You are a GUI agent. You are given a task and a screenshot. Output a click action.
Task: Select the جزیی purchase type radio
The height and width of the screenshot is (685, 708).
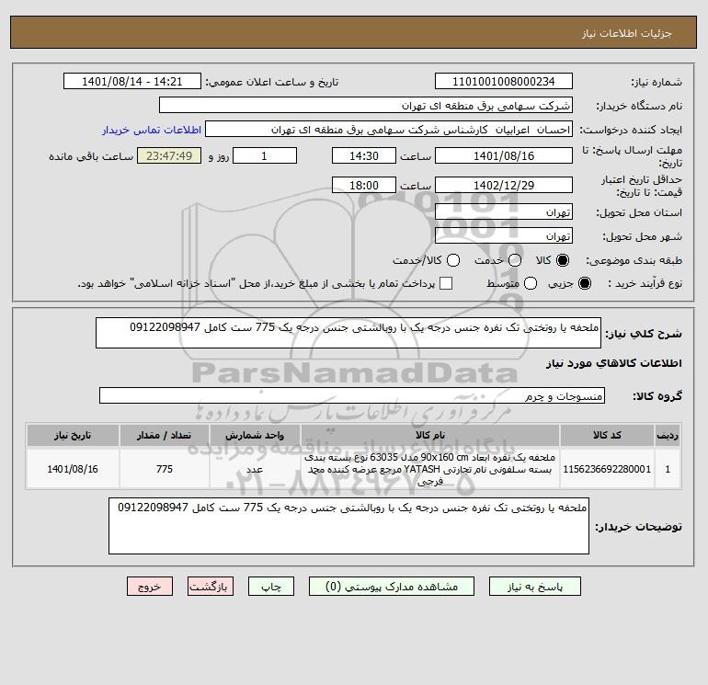click(584, 283)
